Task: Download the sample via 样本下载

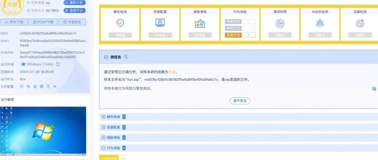Action: coord(14,22)
